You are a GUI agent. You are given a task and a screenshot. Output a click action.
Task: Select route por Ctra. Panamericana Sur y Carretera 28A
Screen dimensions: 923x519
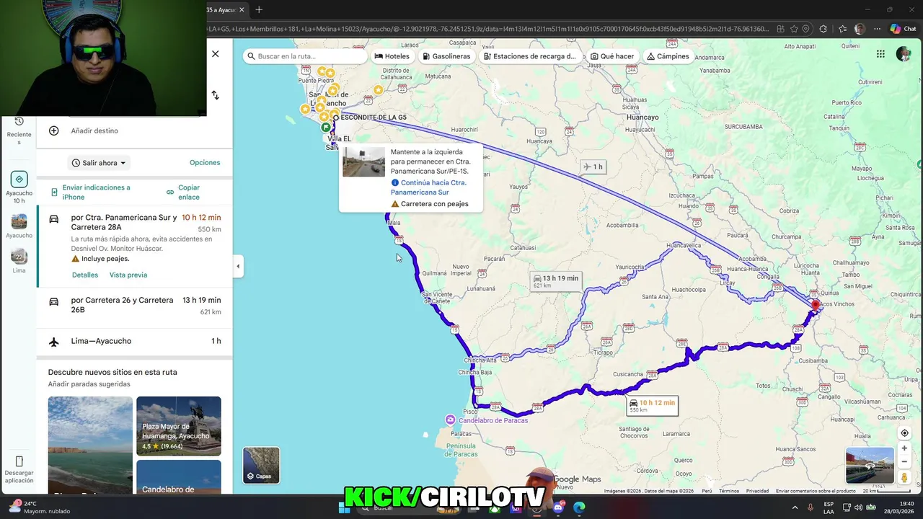click(135, 245)
